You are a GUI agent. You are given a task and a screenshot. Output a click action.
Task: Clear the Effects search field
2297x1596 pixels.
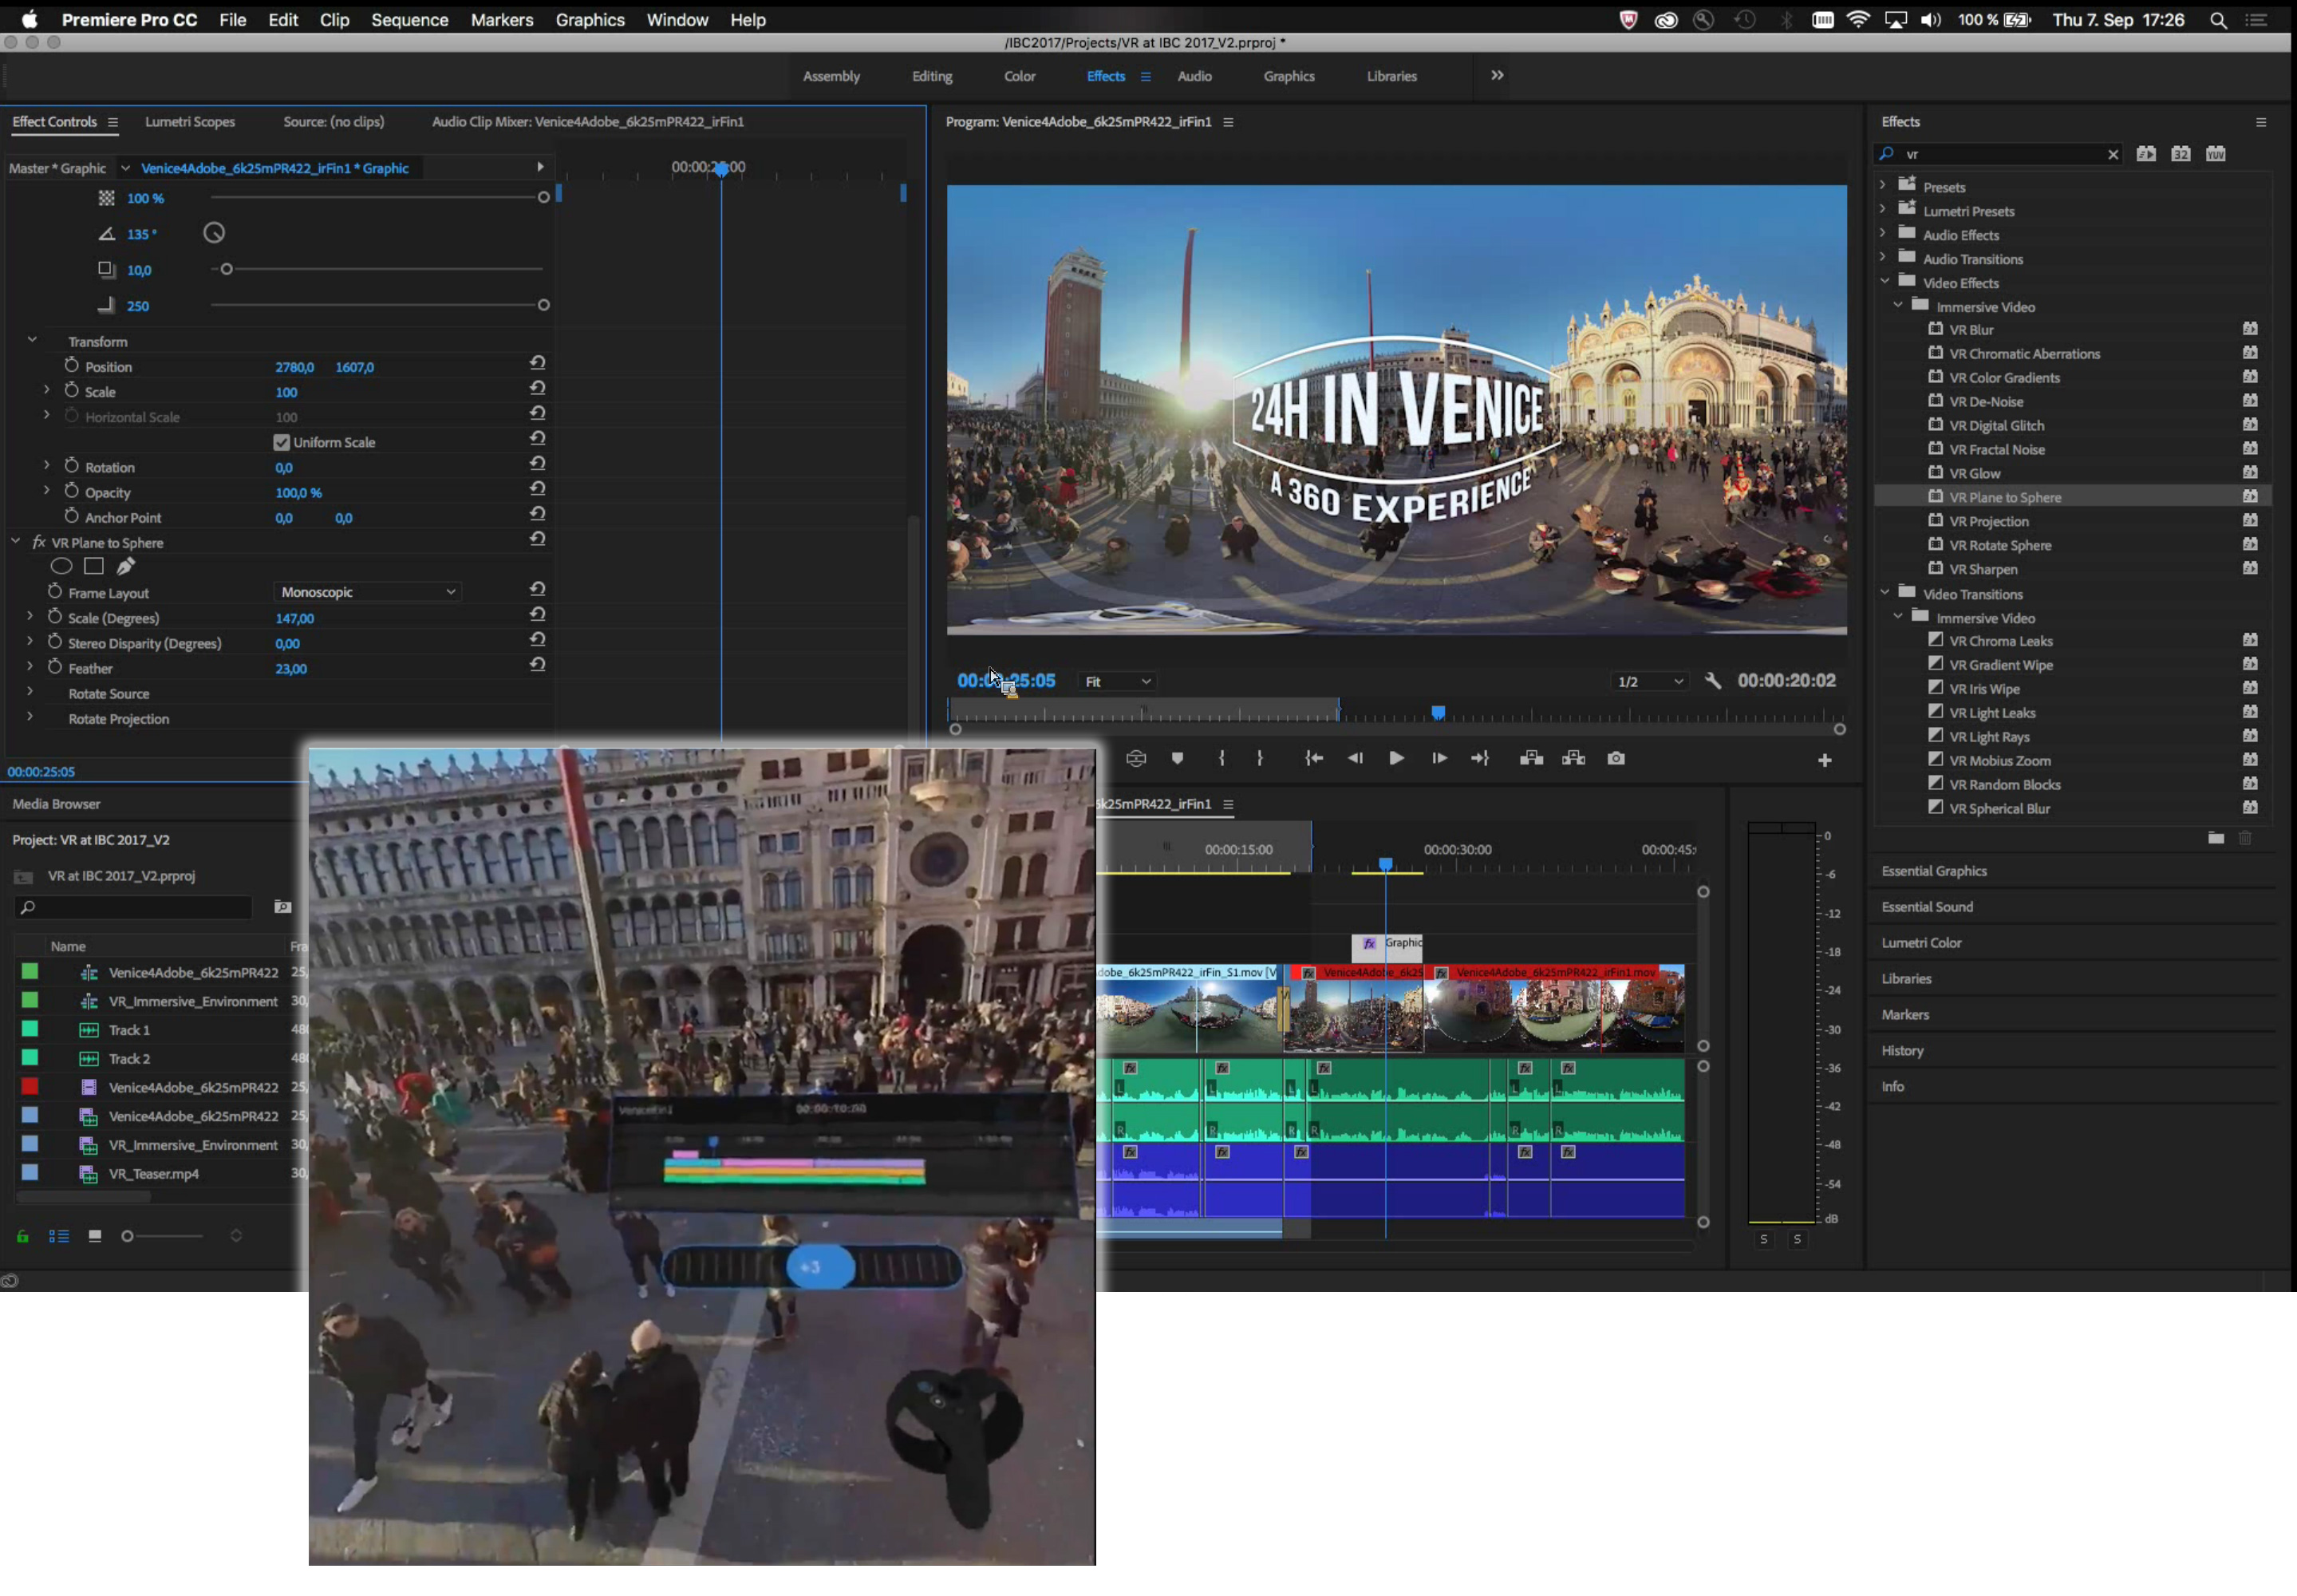[x=2113, y=155]
